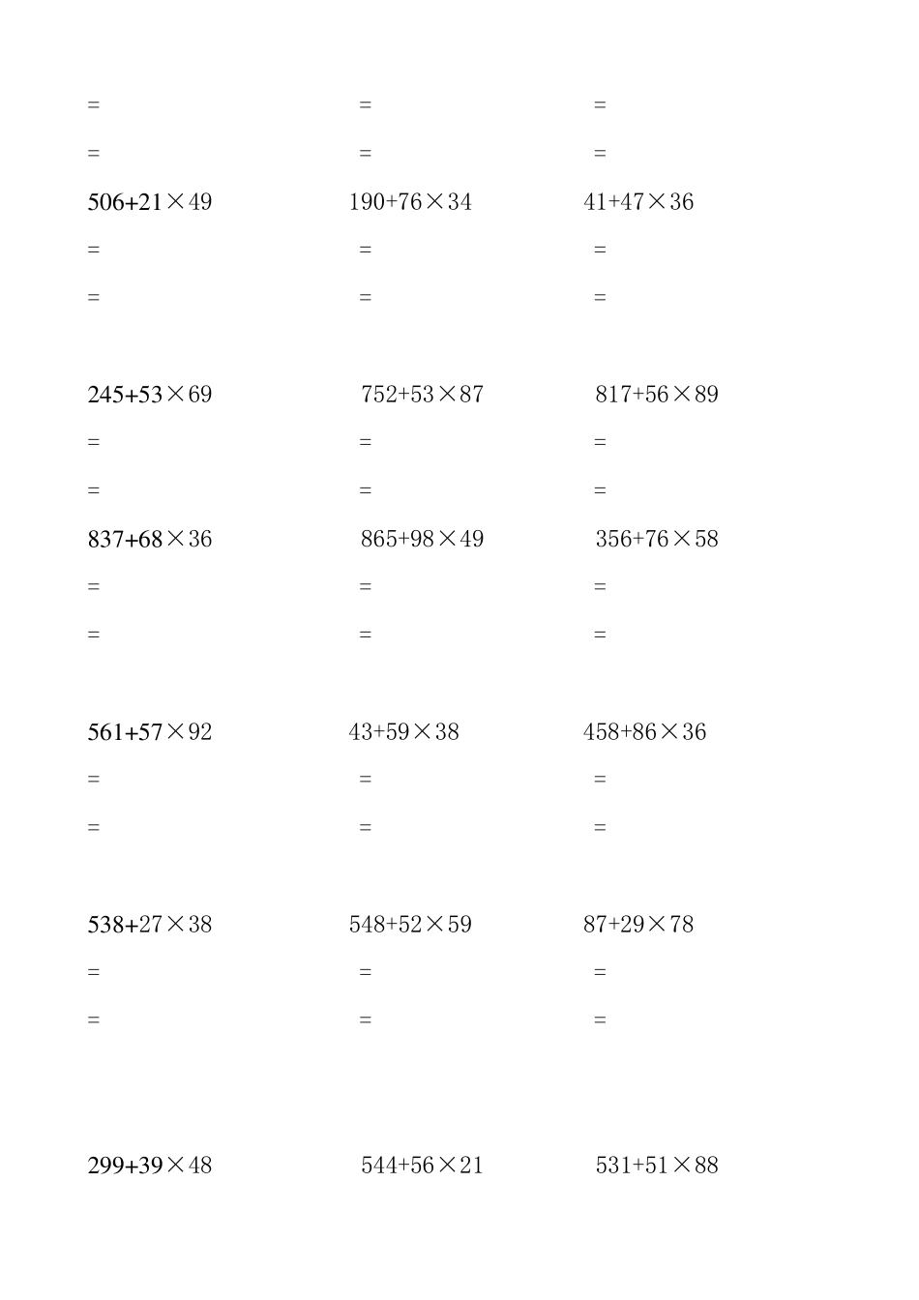Click the expression 356+76×58
The image size is (919, 1300).
(x=657, y=539)
